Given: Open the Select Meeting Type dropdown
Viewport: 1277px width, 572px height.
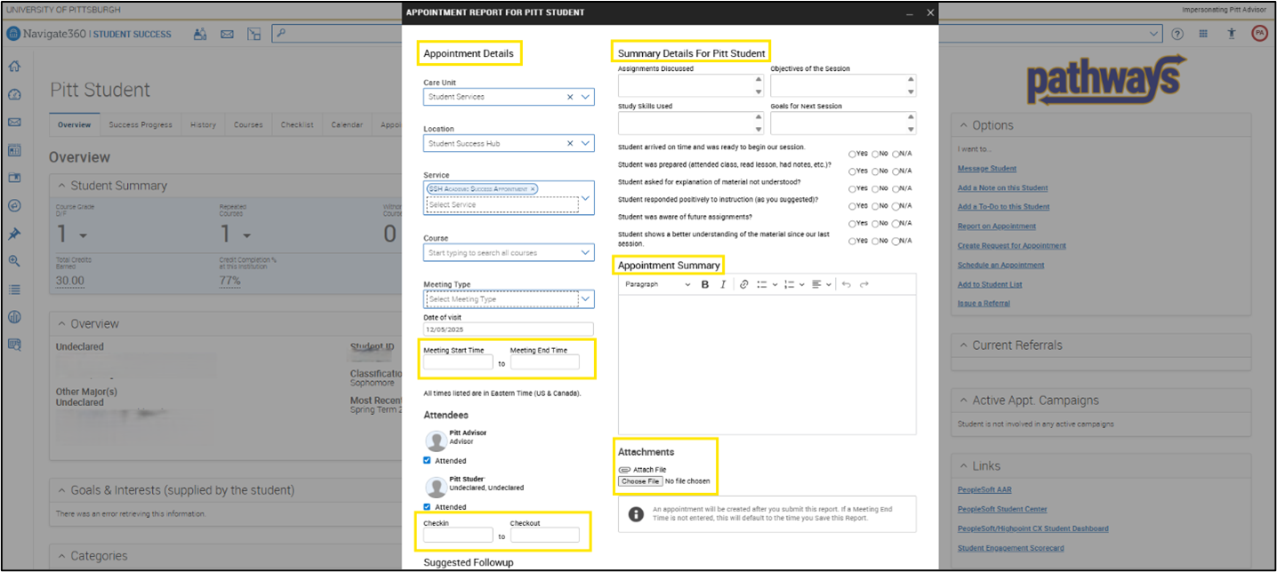Looking at the screenshot, I should 585,299.
